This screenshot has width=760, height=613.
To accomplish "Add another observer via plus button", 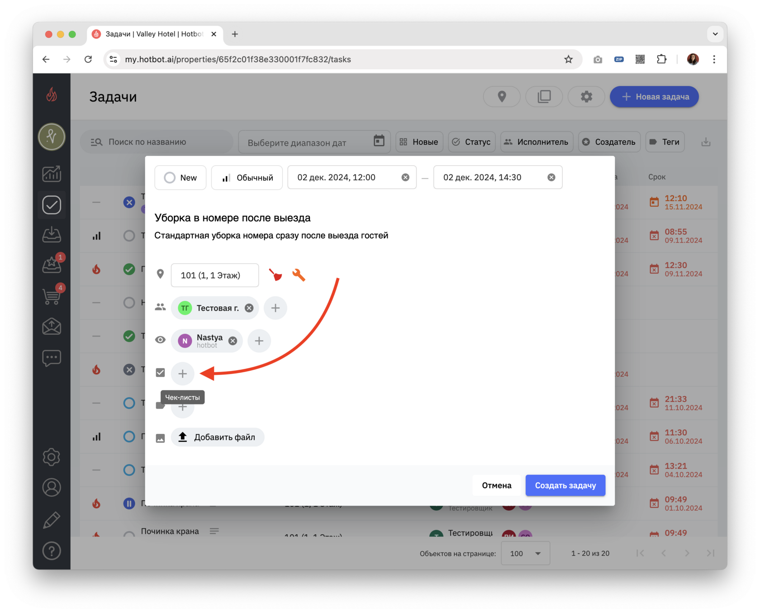I will 259,341.
